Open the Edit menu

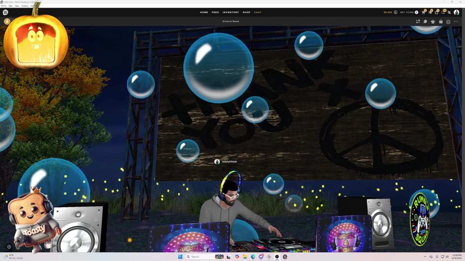coord(11,6)
